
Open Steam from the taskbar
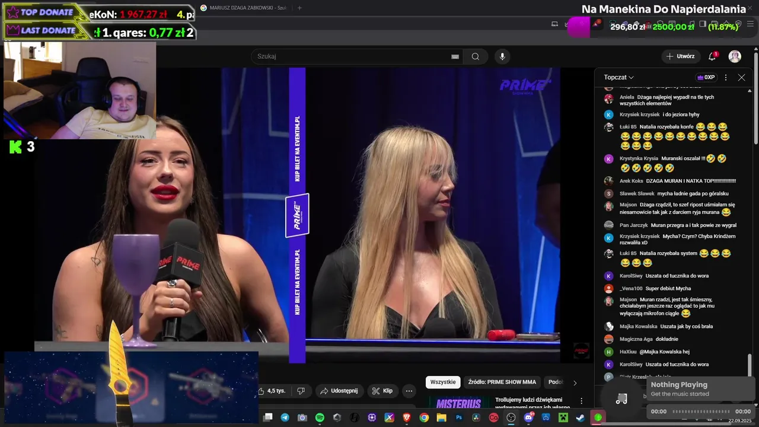tap(580, 418)
